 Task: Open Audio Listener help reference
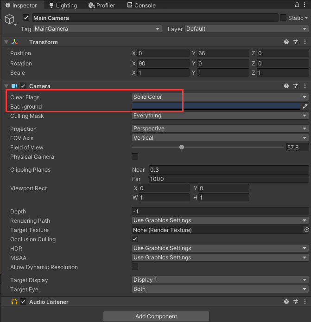(x=286, y=302)
